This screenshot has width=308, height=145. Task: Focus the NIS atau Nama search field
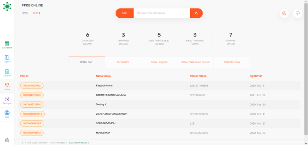coord(162,13)
